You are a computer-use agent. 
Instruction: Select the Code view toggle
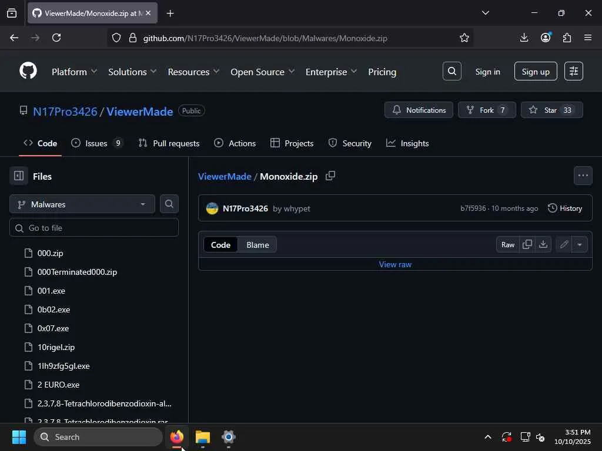(220, 245)
